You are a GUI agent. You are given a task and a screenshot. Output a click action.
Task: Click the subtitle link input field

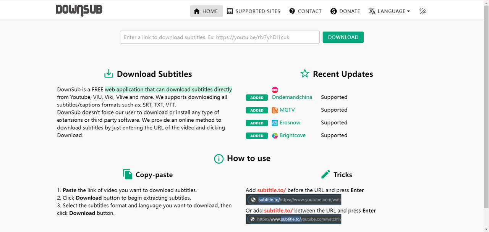[220, 37]
